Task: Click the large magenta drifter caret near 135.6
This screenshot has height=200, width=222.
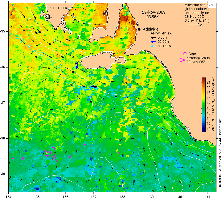Action: [54, 158]
